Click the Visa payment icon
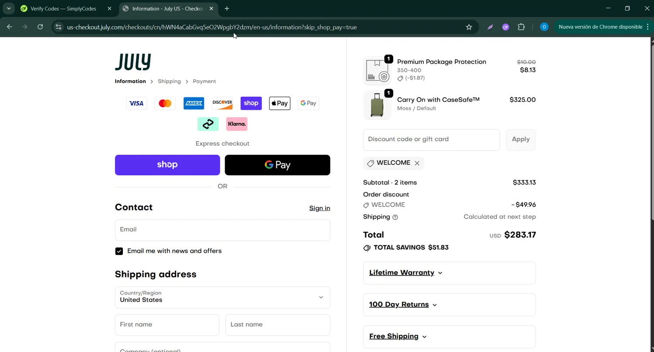This screenshot has height=352, width=654. pyautogui.click(x=136, y=103)
